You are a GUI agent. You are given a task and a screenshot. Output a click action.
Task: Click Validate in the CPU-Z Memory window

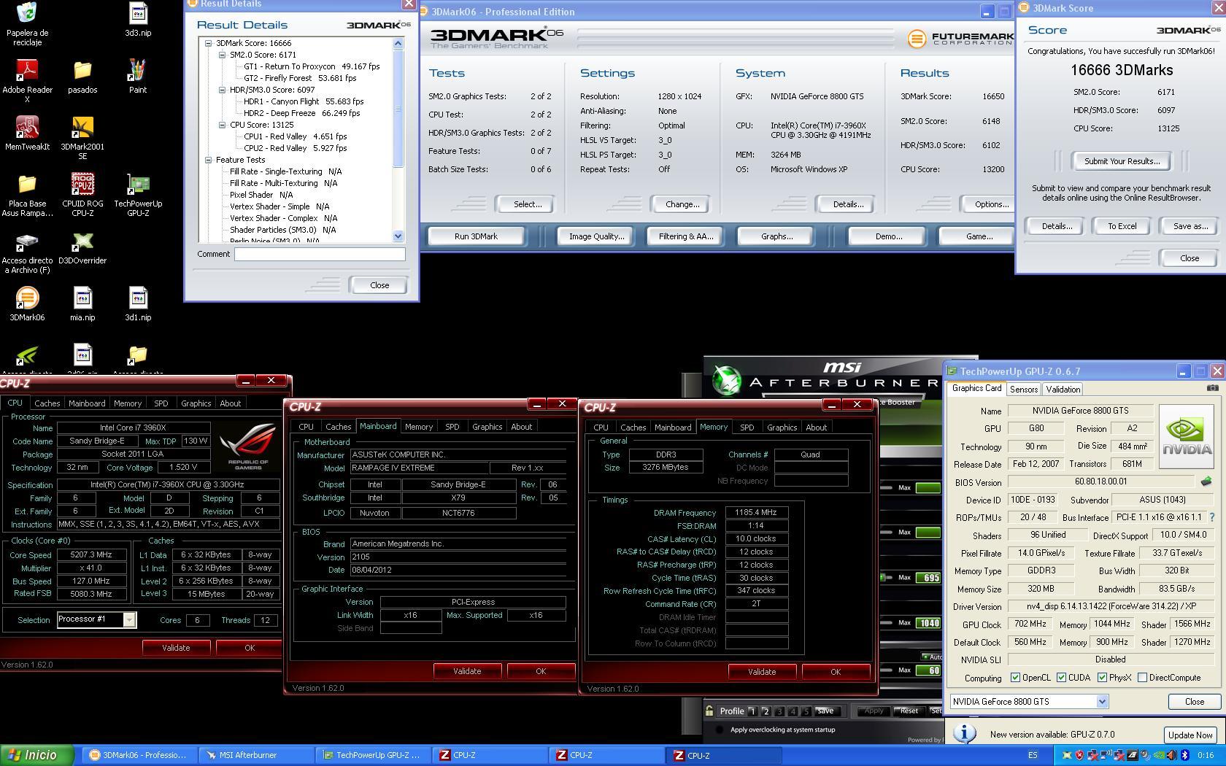point(761,672)
